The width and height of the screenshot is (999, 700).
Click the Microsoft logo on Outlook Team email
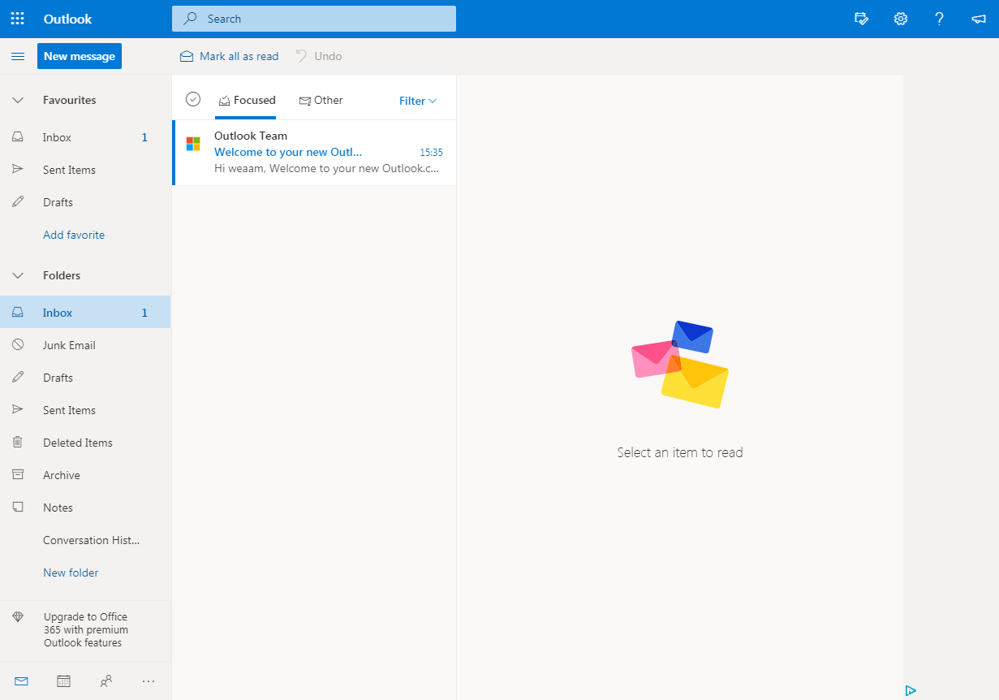pos(193,144)
